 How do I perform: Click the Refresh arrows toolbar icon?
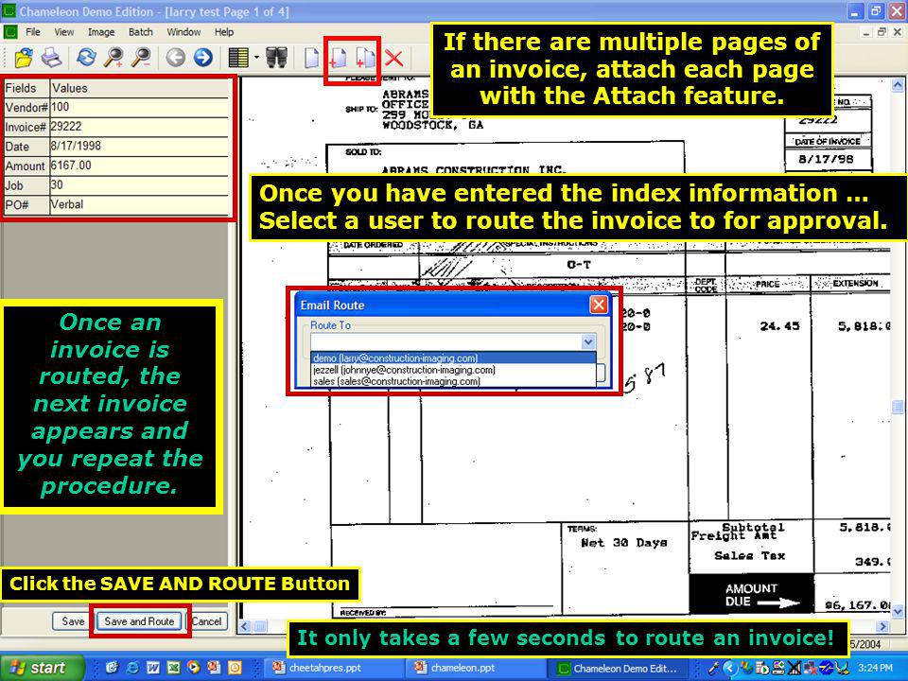pos(86,58)
